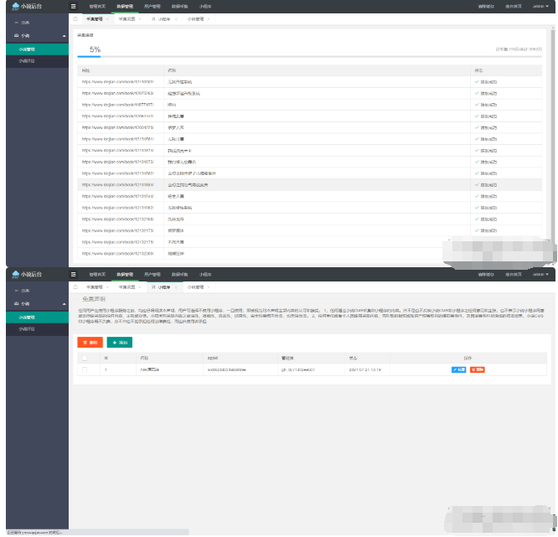Viewport: 558px width, 537px height.
Task: Click the orange trash delete button in row 1
Action: [478, 369]
